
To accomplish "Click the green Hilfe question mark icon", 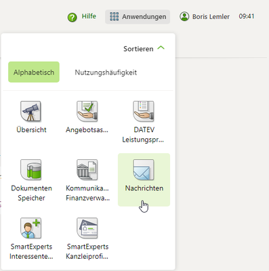I will (x=73, y=17).
